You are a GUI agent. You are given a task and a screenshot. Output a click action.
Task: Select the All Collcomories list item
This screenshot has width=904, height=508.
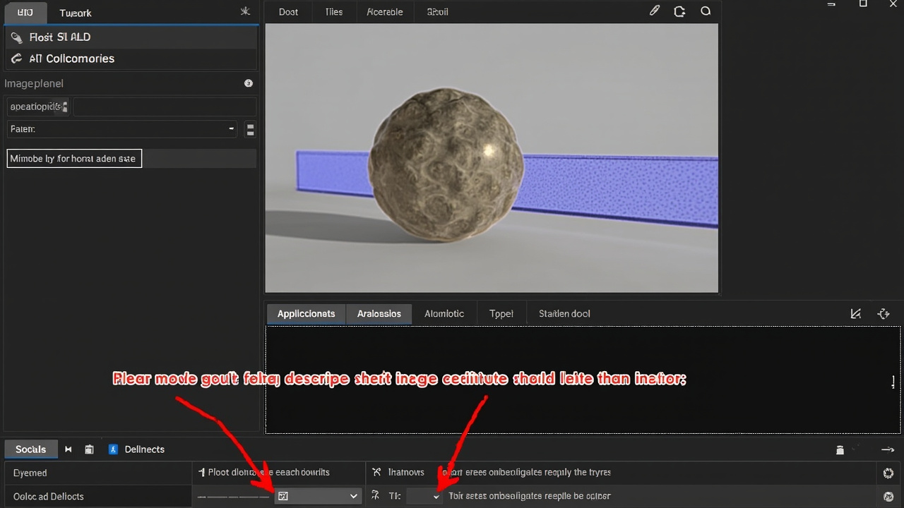tap(131, 59)
